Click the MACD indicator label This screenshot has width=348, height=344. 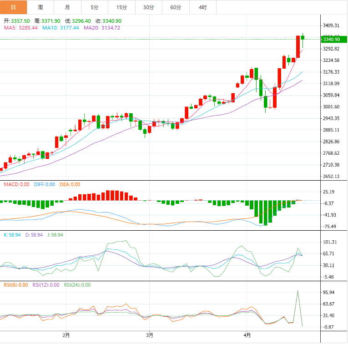tap(16, 184)
